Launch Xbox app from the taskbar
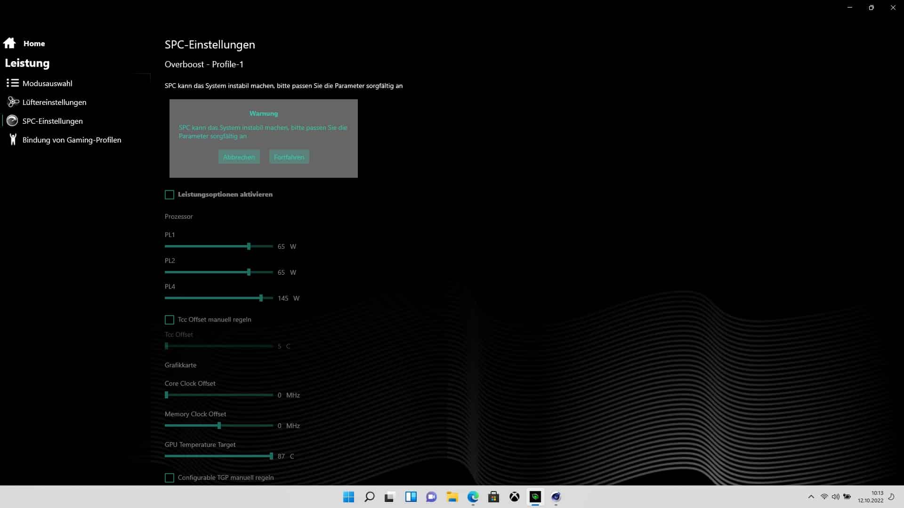This screenshot has width=904, height=508. pos(514,497)
